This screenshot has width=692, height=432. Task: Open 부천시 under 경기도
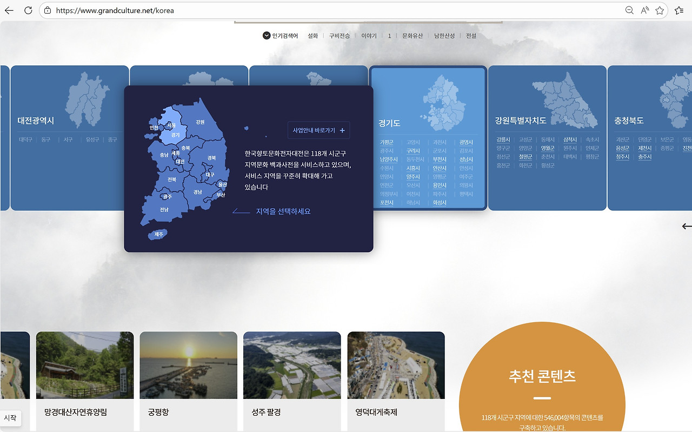coord(440,159)
